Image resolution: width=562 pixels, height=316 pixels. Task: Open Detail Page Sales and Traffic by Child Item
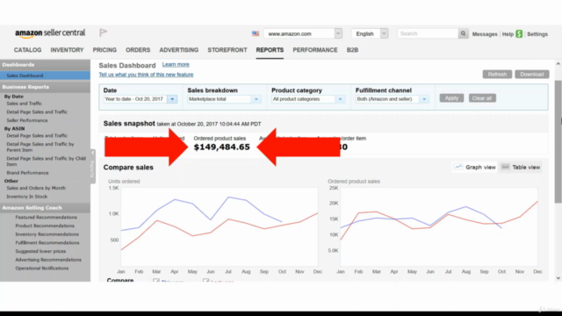46,162
